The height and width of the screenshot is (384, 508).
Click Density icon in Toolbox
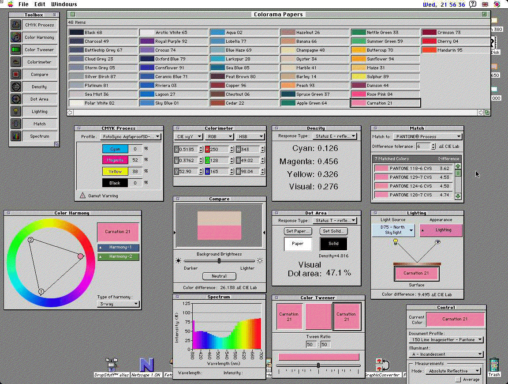pyautogui.click(x=15, y=87)
